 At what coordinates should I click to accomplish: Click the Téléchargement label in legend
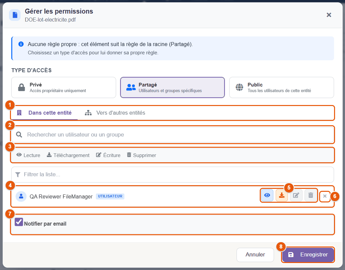(72, 155)
